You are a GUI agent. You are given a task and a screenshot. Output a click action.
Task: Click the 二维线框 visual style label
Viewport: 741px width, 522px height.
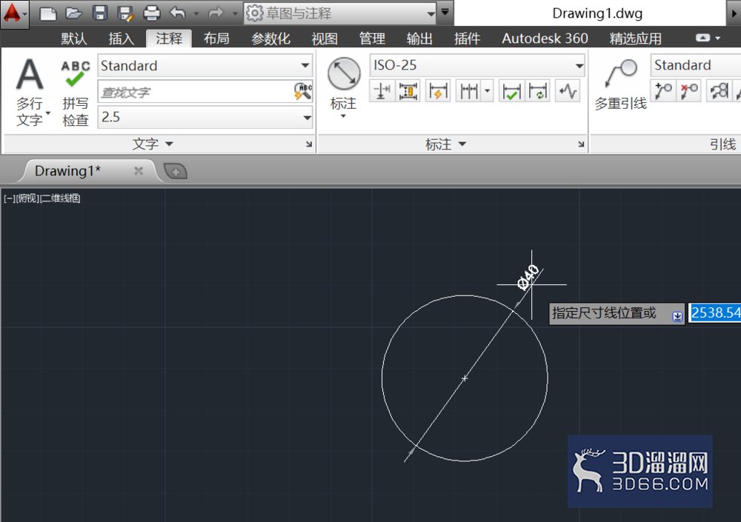[60, 198]
